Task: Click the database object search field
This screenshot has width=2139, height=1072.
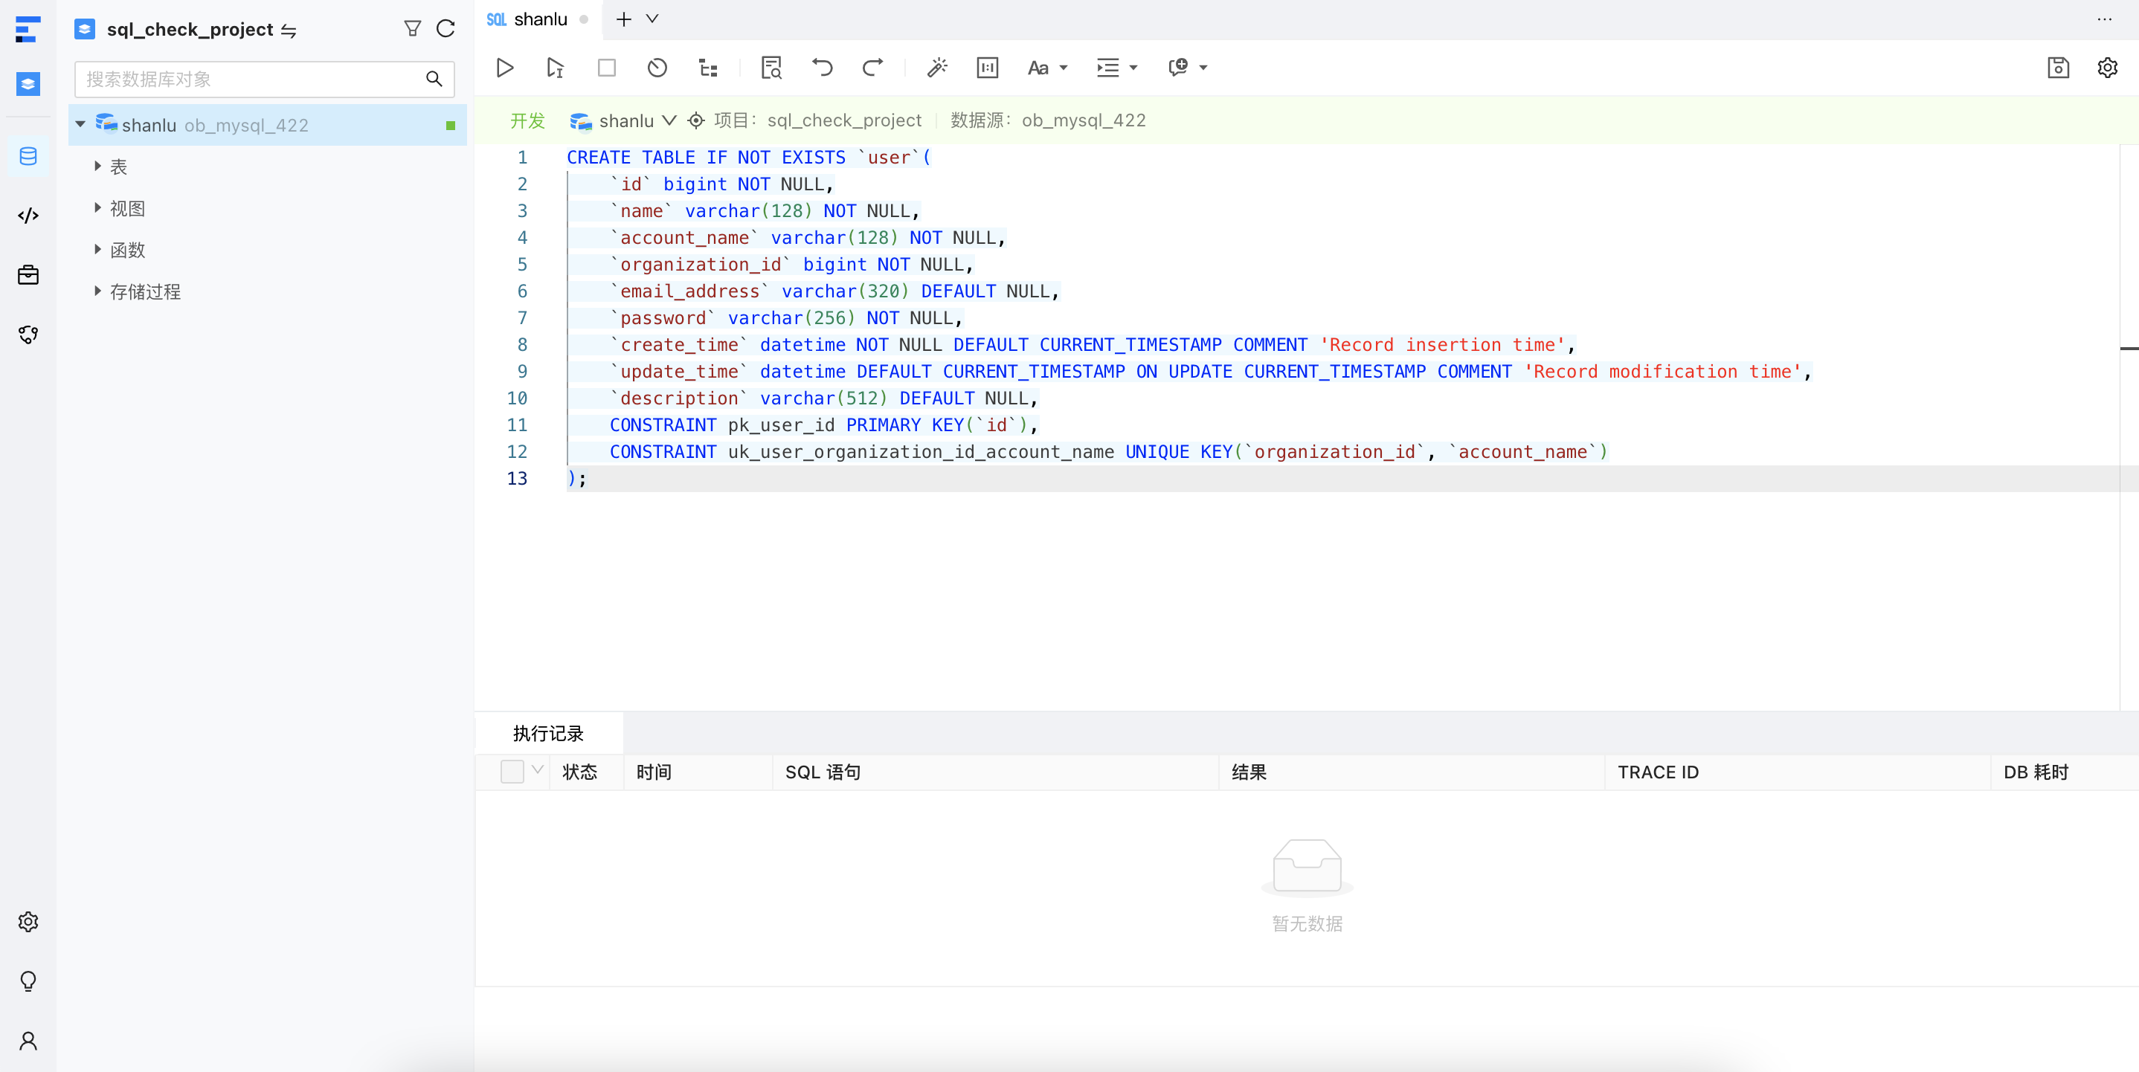Action: (264, 79)
